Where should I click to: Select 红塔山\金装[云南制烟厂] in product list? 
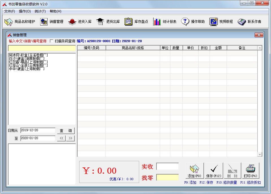coord(28,65)
